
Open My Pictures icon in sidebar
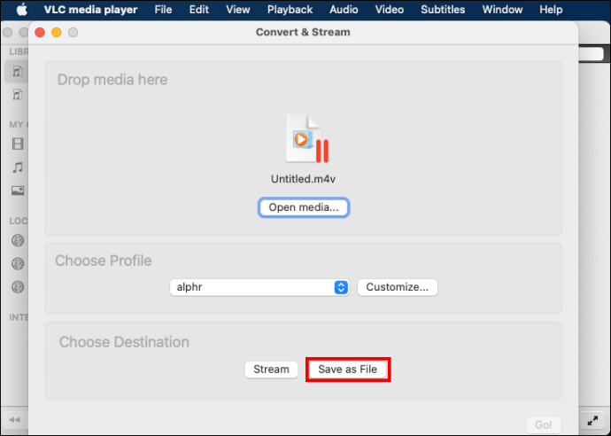click(17, 190)
